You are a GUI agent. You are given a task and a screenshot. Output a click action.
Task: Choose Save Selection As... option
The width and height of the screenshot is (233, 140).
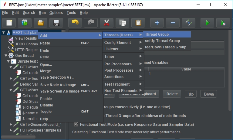coord(70,77)
